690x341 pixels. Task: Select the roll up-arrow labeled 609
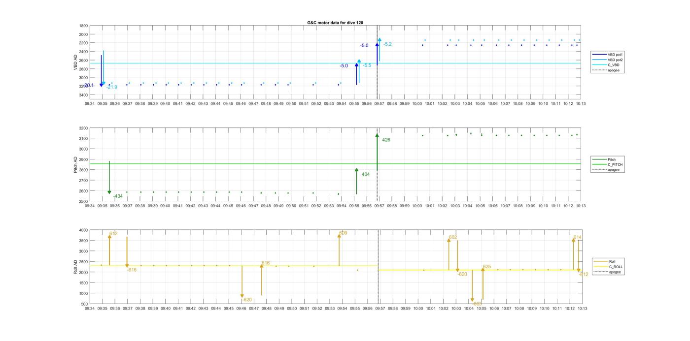339,250
